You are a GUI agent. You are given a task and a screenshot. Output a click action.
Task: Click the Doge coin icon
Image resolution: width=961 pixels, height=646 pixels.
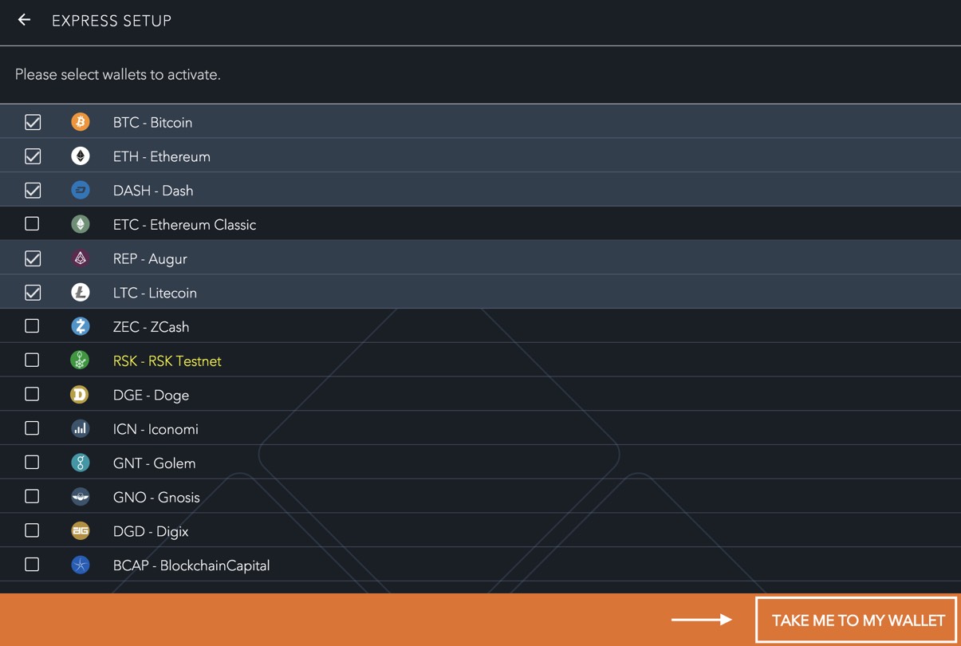coord(81,395)
